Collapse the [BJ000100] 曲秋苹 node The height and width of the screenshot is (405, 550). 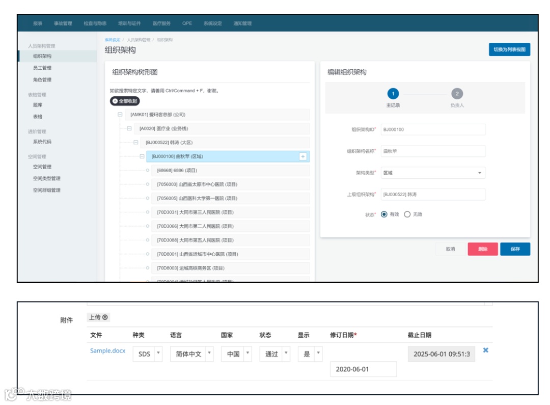[x=142, y=156]
